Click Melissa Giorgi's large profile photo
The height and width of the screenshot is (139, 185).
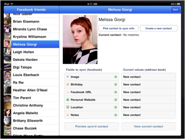pos(80,39)
